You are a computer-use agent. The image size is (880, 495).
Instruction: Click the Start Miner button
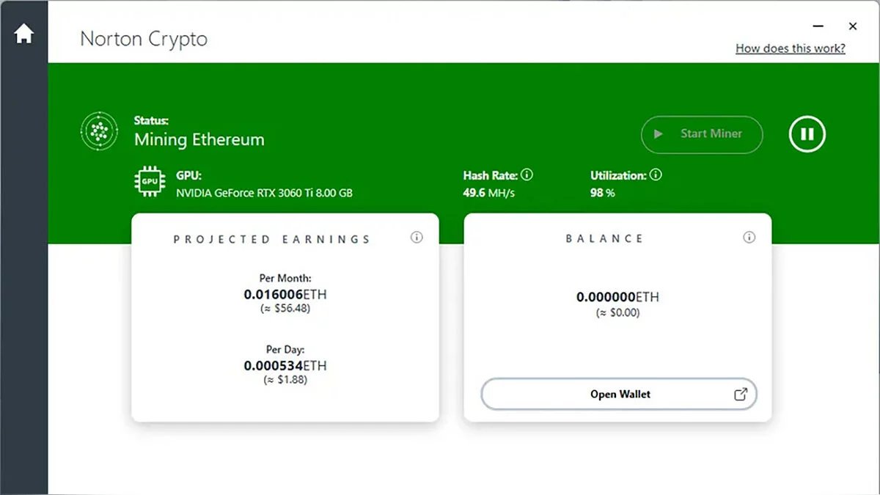pos(702,134)
